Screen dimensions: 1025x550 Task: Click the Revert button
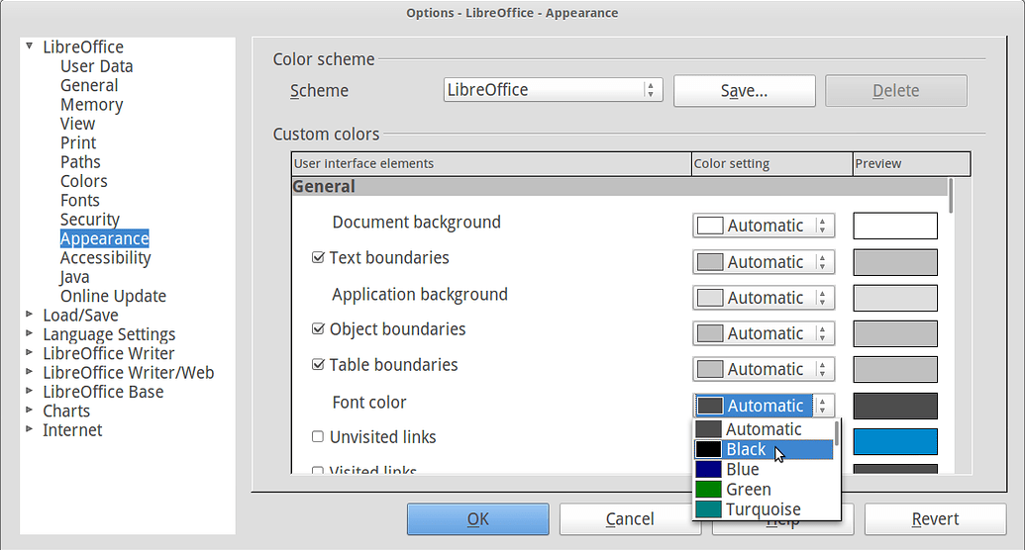coord(936,519)
